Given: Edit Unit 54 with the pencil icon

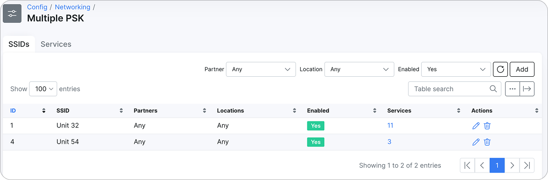Looking at the screenshot, I should pyautogui.click(x=476, y=142).
